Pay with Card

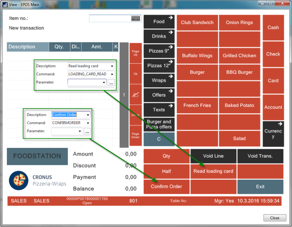273,81
